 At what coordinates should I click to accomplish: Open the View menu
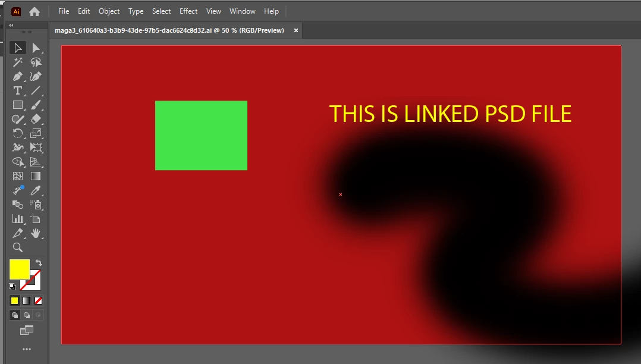click(213, 11)
